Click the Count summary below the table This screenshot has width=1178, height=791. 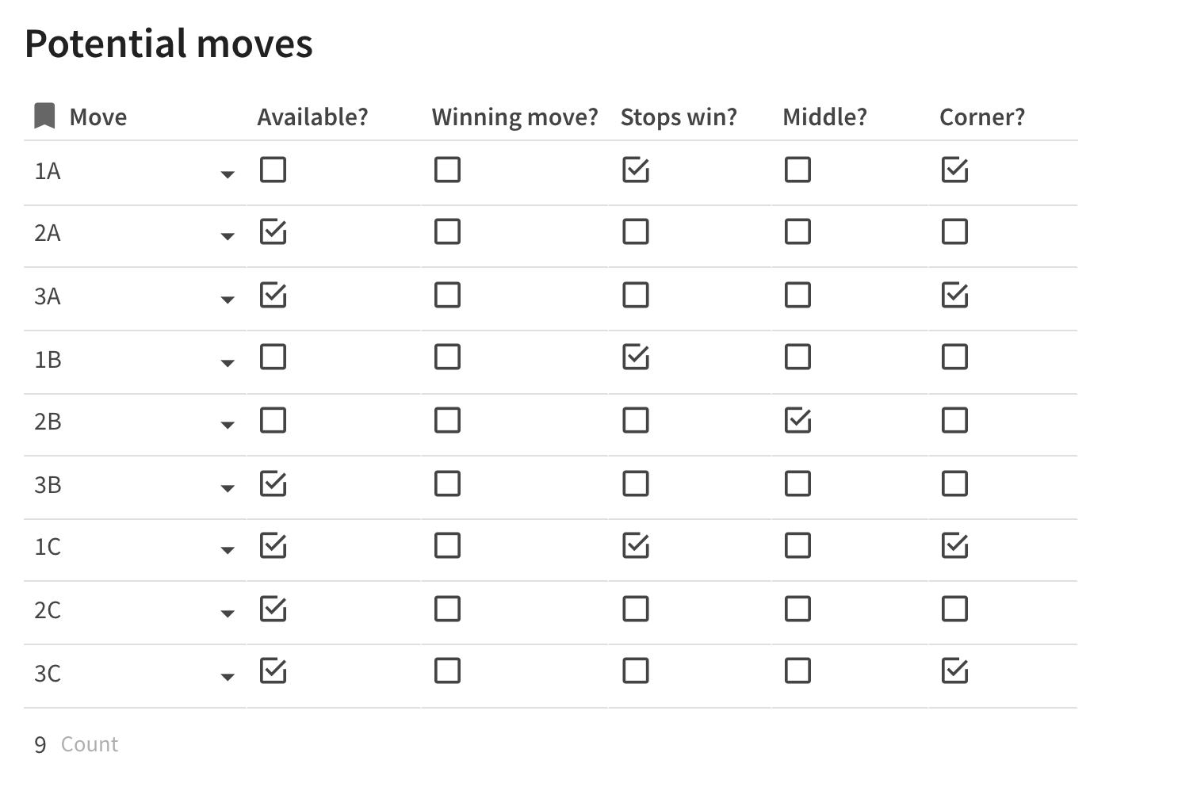[77, 744]
